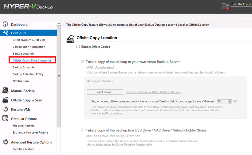This screenshot has height=155, width=252.
Task: Open Granular Restore section
Action: click(x=24, y=119)
